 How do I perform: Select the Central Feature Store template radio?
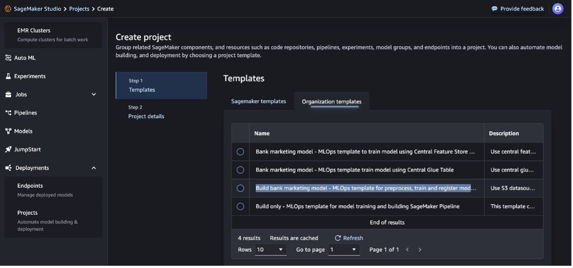point(240,152)
